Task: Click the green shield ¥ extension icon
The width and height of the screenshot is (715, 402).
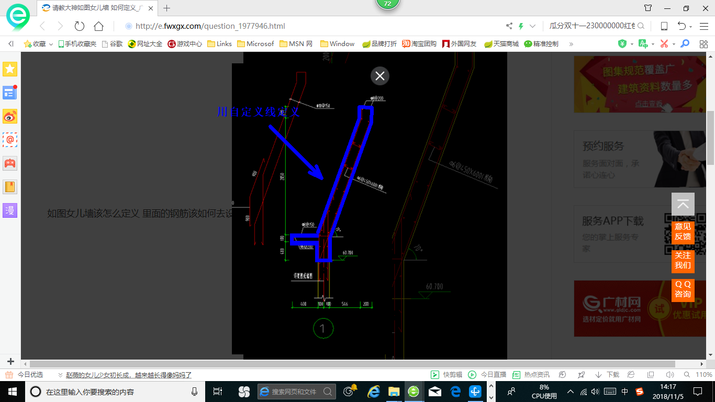Action: 622,44
